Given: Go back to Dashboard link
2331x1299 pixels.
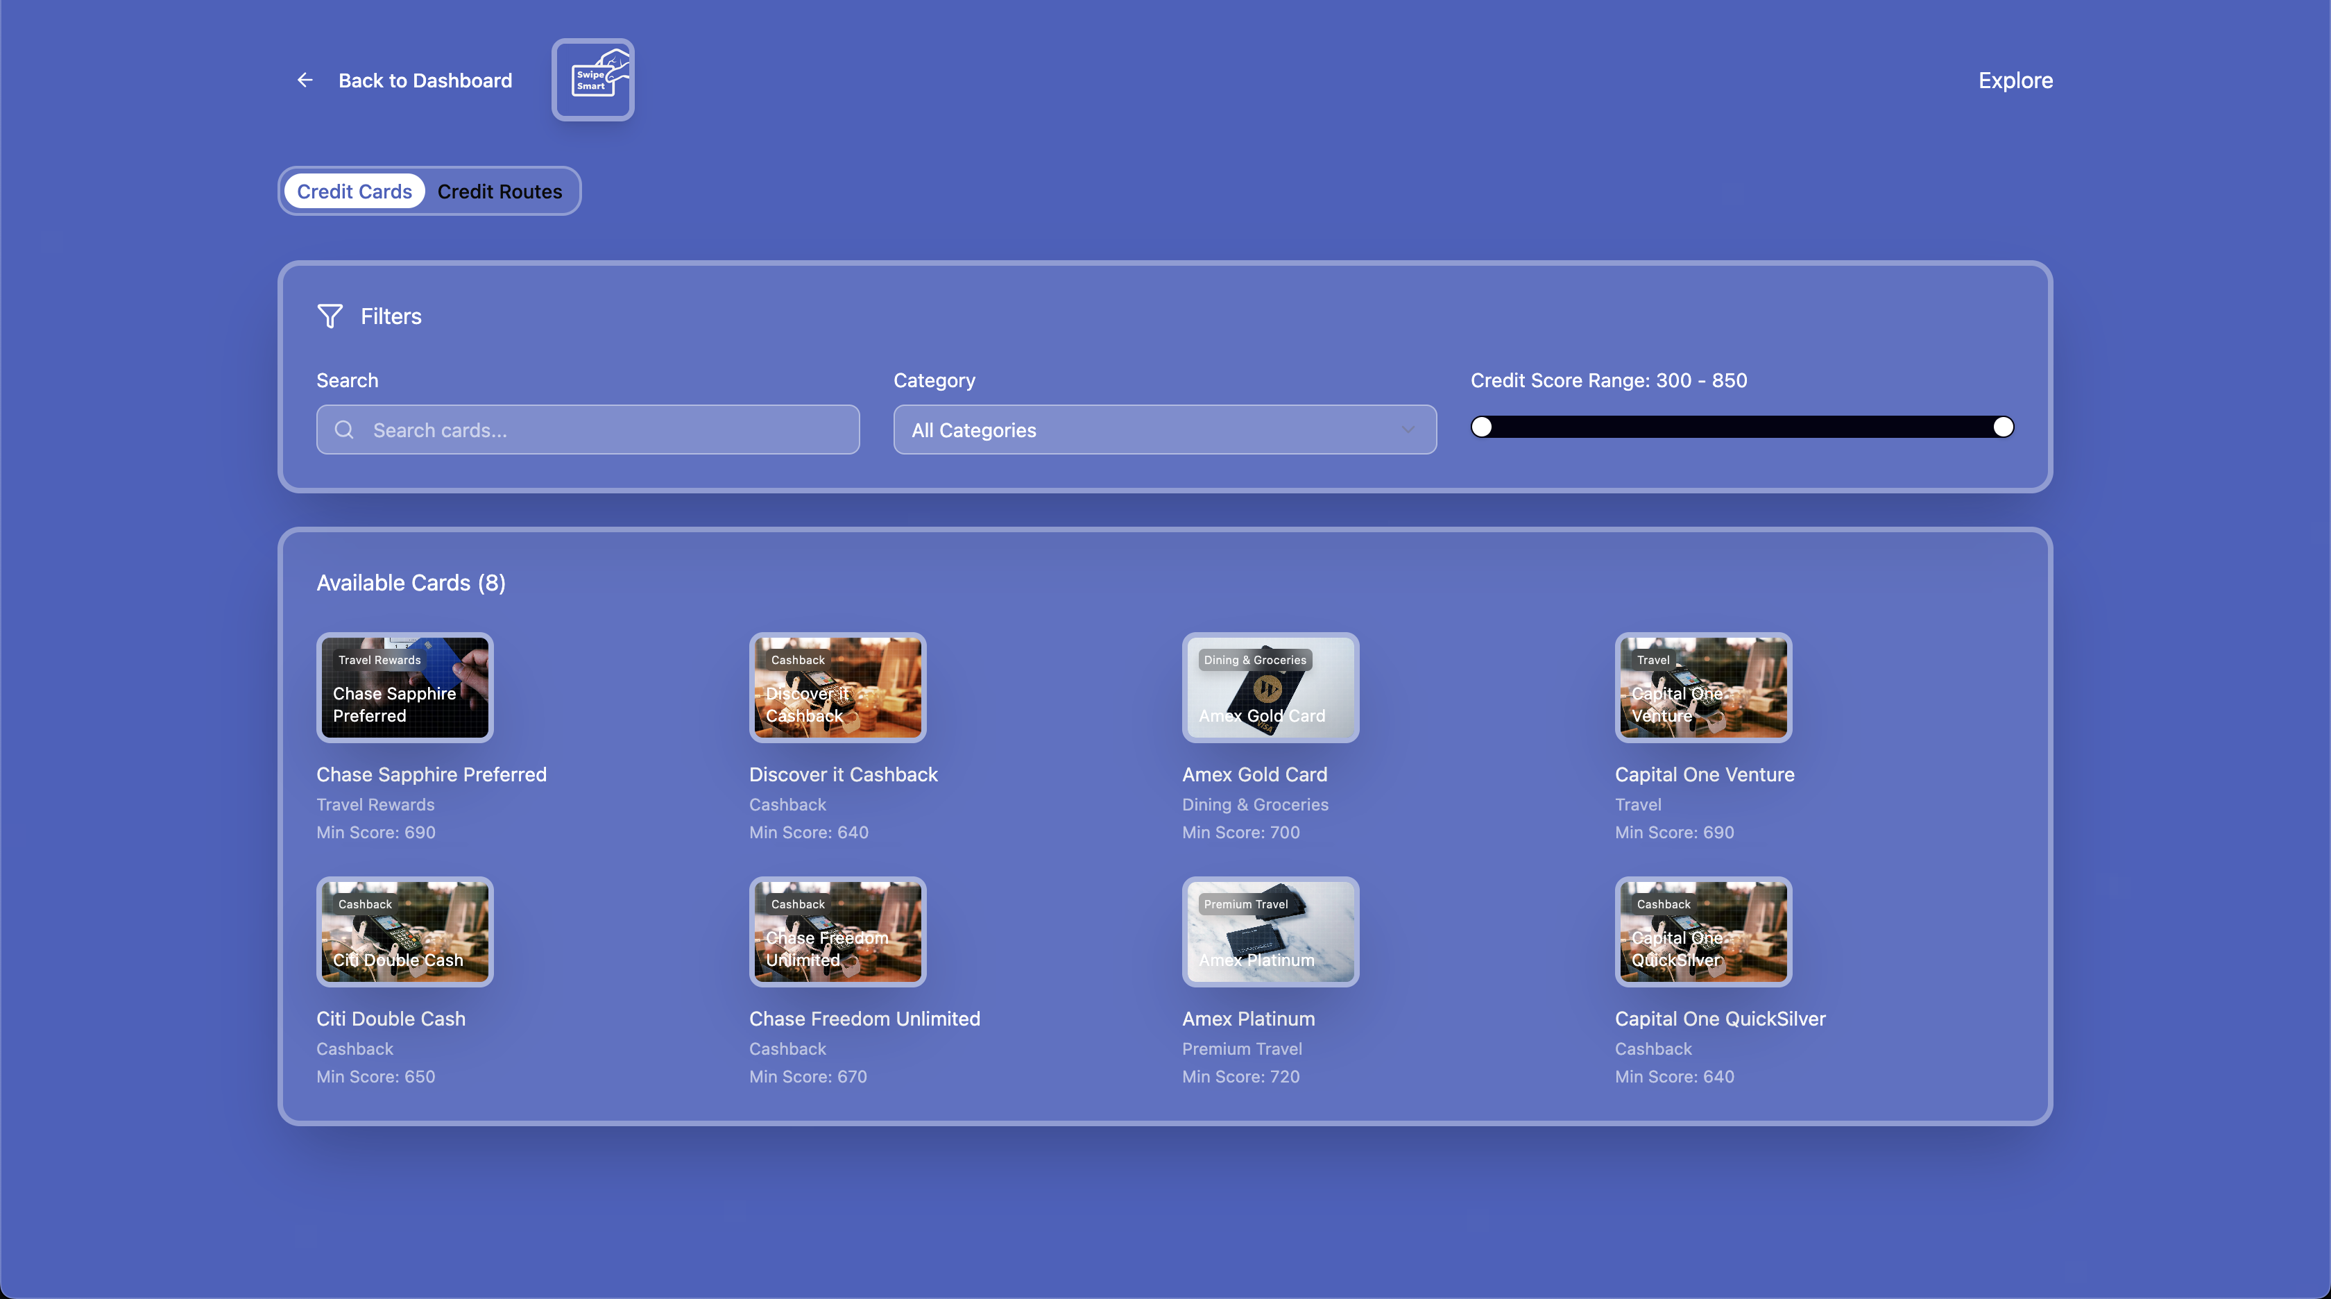Looking at the screenshot, I should pyautogui.click(x=425, y=80).
